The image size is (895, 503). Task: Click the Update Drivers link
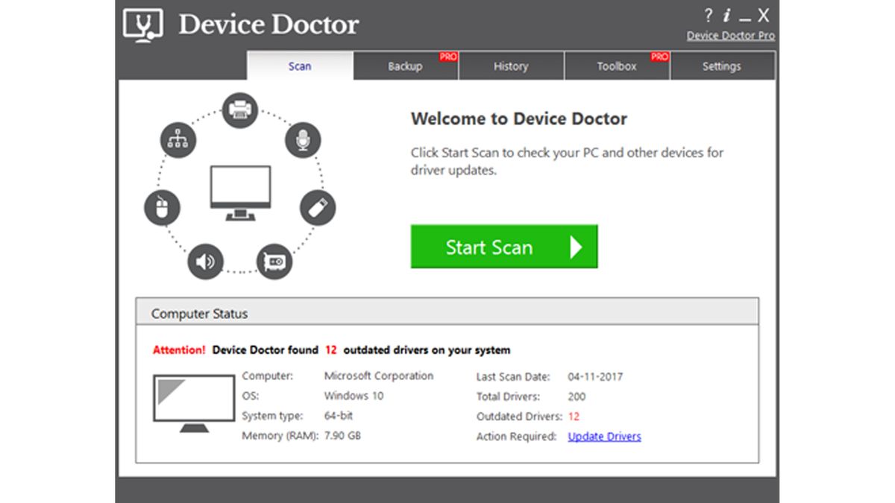(x=604, y=436)
